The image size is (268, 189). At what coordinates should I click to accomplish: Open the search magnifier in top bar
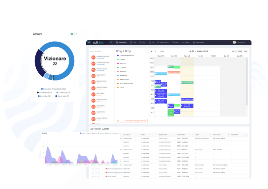[111, 42]
